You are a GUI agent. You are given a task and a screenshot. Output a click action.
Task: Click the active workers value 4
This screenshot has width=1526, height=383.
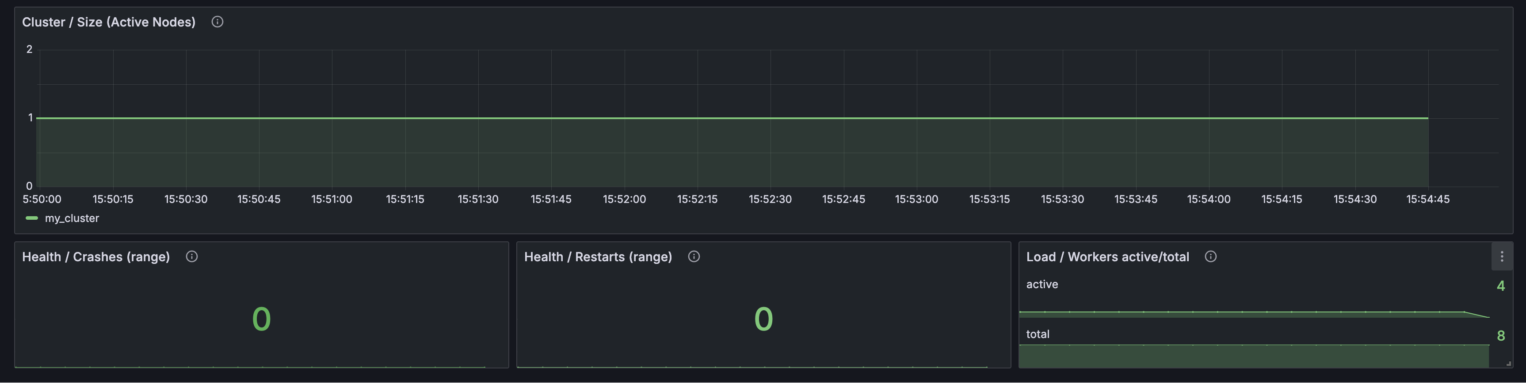[1500, 286]
